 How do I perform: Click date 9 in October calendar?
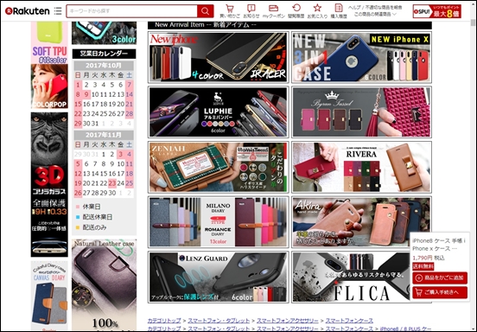(86, 94)
